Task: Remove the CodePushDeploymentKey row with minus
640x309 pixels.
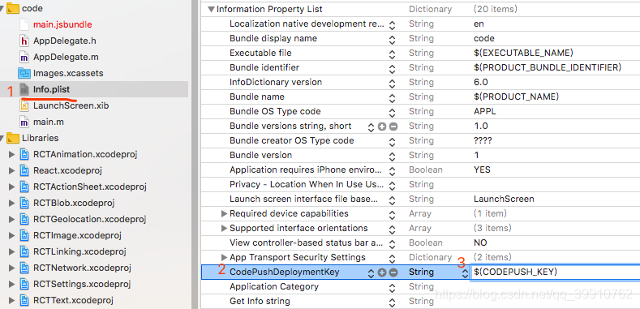Action: [x=393, y=273]
